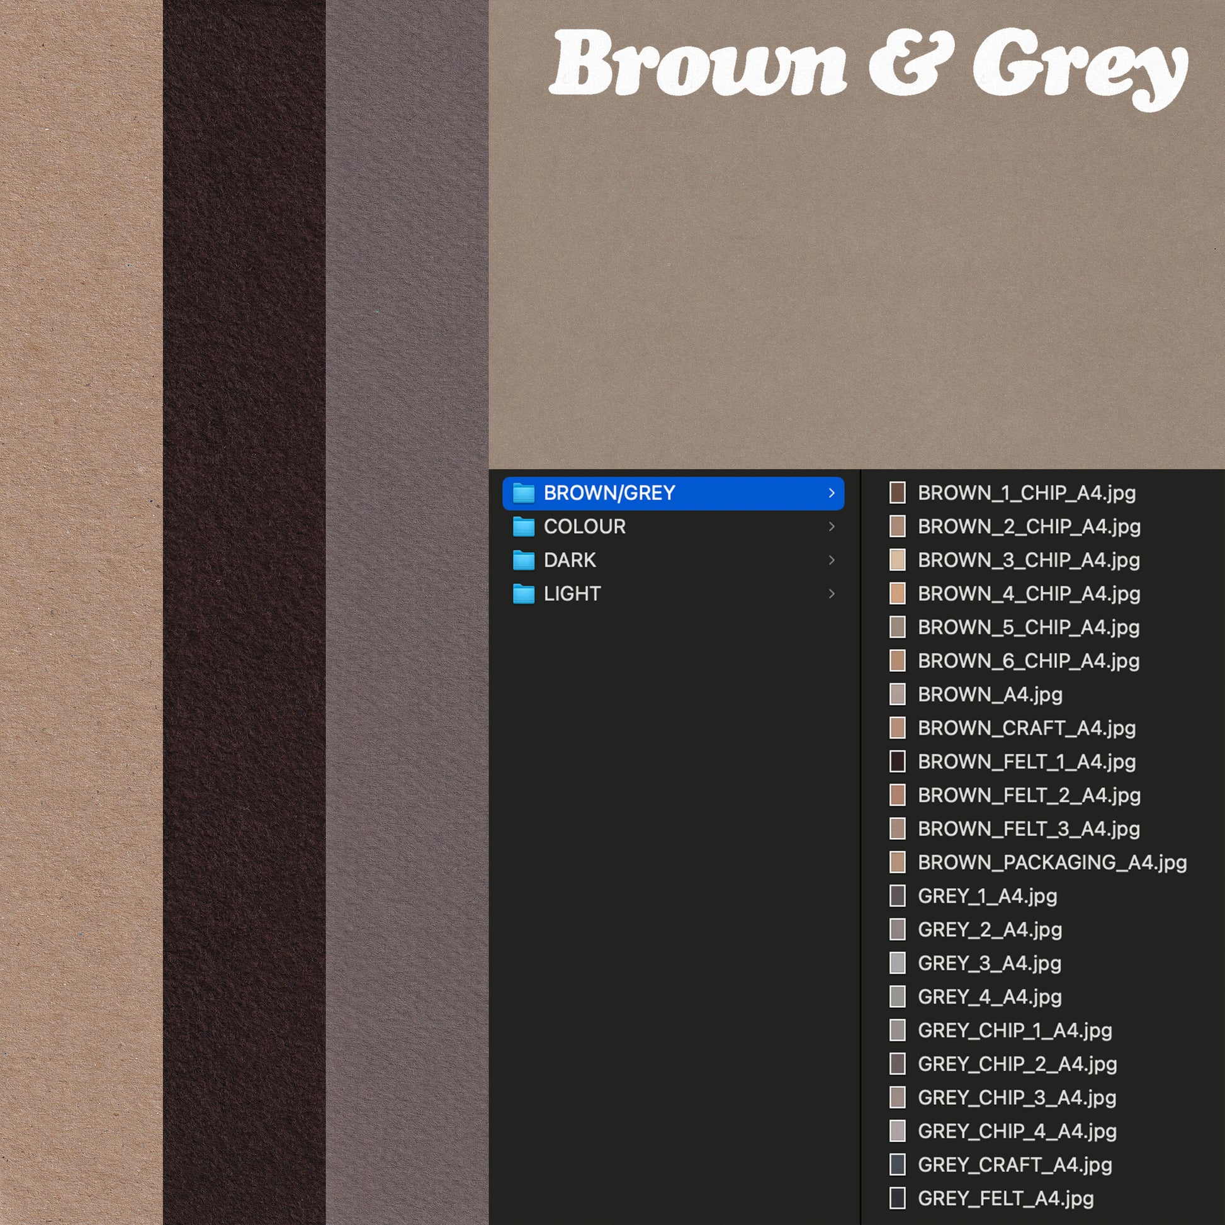Select the COLOUR folder icon

[x=523, y=526]
